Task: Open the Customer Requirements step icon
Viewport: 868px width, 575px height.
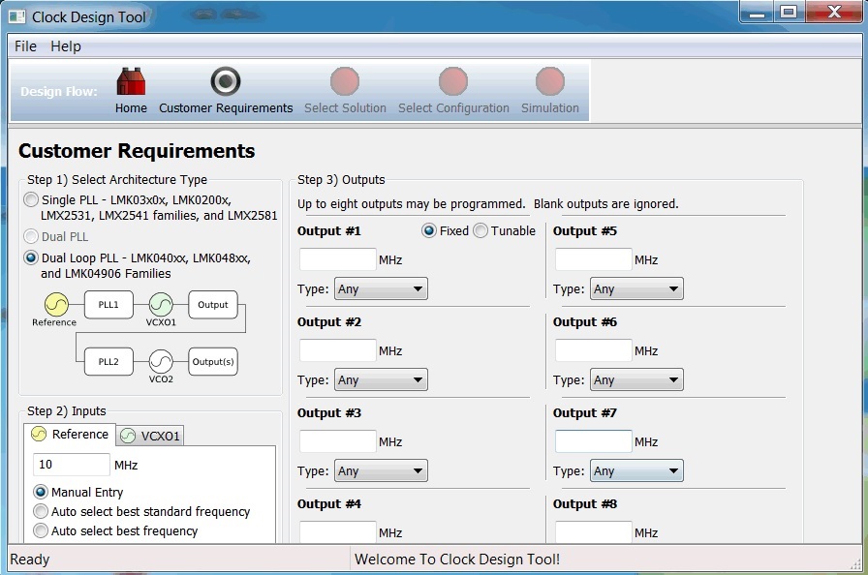Action: coord(226,81)
